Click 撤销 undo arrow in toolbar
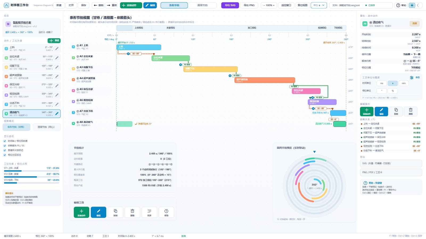 [x=98, y=5]
